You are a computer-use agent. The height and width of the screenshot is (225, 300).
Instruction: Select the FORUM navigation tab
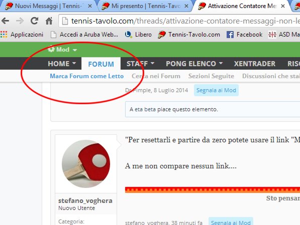tap(101, 64)
